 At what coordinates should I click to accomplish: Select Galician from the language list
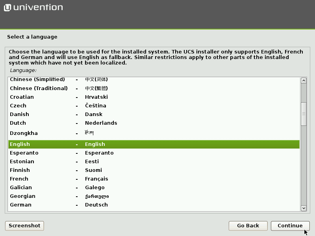(79, 187)
